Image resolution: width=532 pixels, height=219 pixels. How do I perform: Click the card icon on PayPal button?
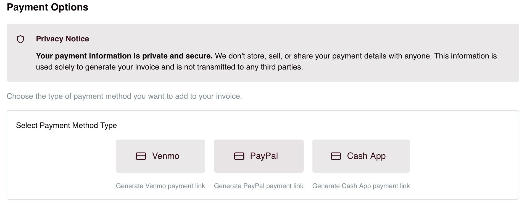(x=239, y=156)
